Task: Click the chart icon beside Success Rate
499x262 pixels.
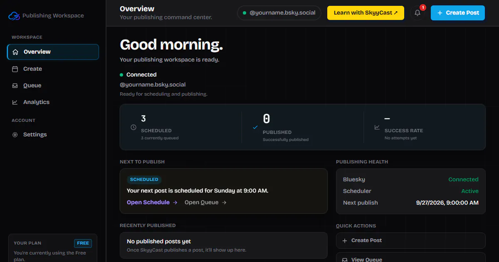Action: pos(377,127)
